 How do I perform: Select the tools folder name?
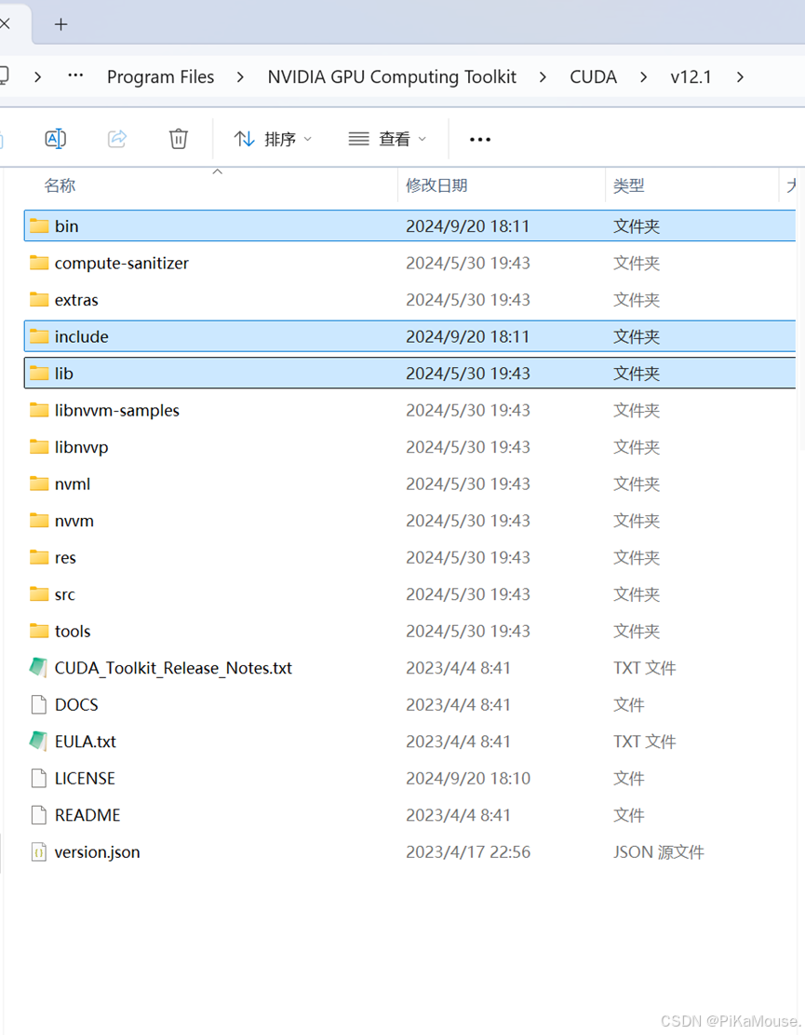73,632
